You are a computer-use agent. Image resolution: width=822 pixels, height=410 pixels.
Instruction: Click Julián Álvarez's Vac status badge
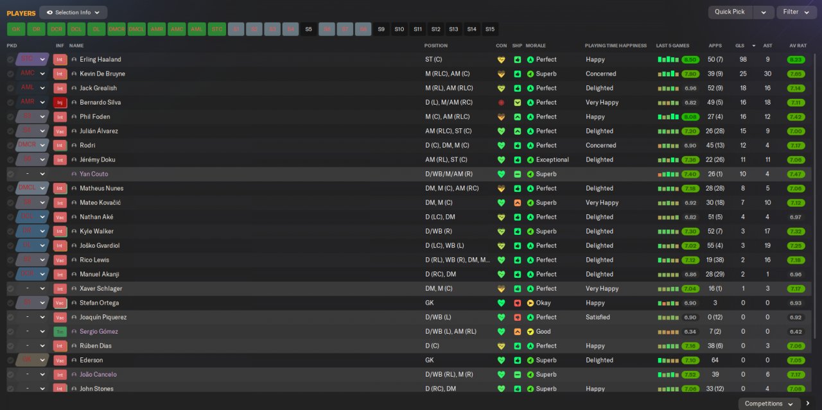click(x=60, y=131)
